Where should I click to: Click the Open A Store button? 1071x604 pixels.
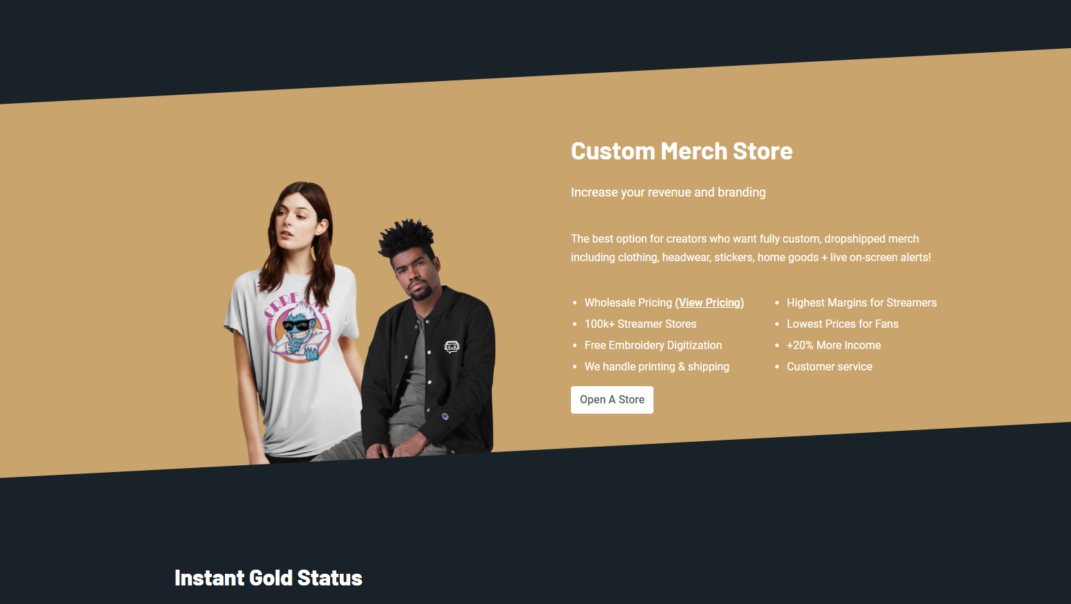coord(612,400)
